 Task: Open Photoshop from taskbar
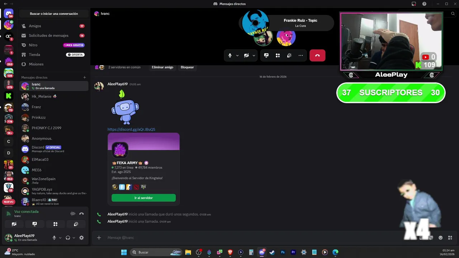[x=283, y=252]
